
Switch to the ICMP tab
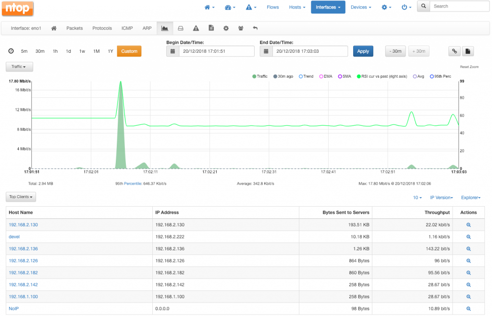pos(127,28)
